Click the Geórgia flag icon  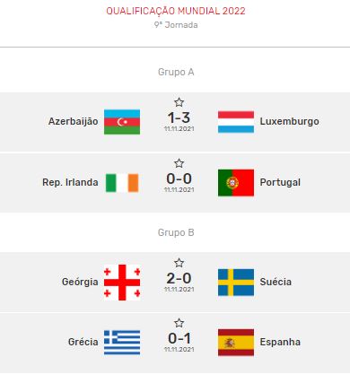[x=122, y=283]
